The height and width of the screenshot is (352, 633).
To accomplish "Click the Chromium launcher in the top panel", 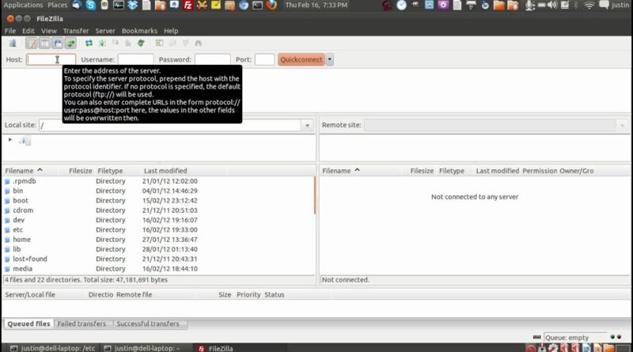I will coord(244,6).
